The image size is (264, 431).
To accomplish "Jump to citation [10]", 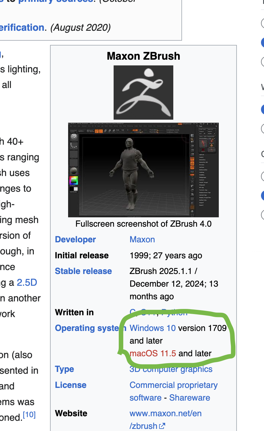I will tap(29, 415).
